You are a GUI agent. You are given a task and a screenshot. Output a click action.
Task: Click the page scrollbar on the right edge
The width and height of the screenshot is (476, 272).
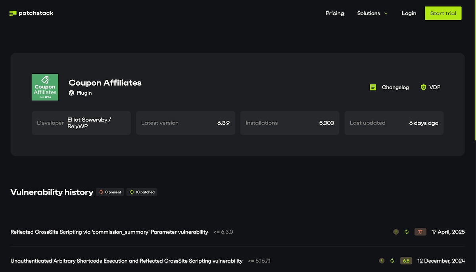(x=475, y=70)
